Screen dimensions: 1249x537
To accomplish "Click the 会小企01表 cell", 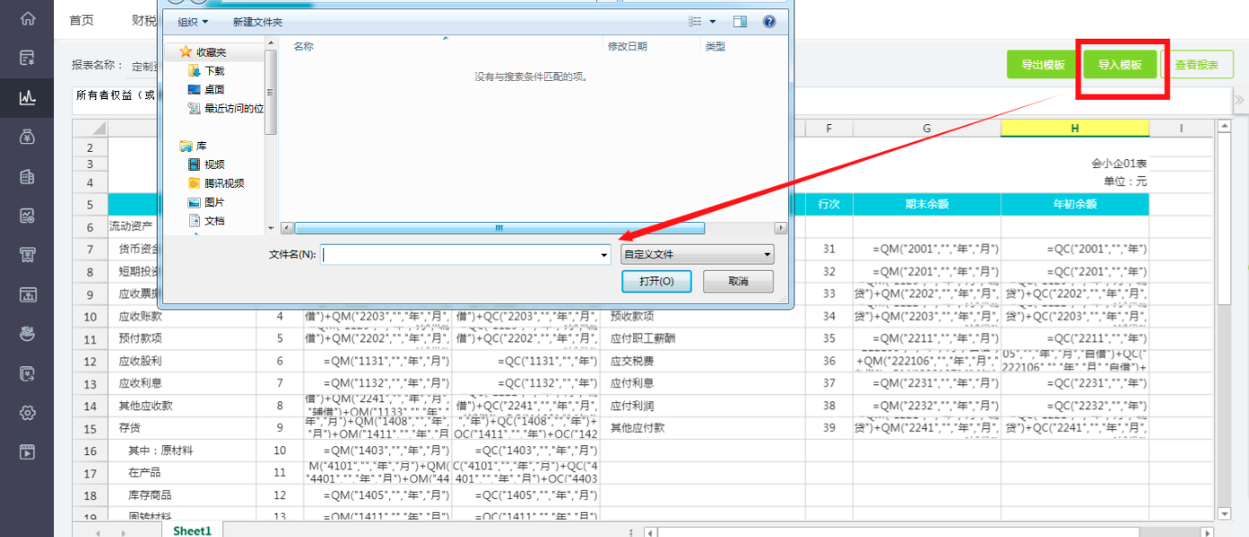I will [x=1074, y=165].
